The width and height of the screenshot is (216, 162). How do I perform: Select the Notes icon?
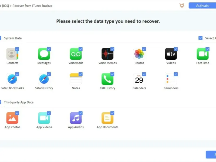pos(76,79)
